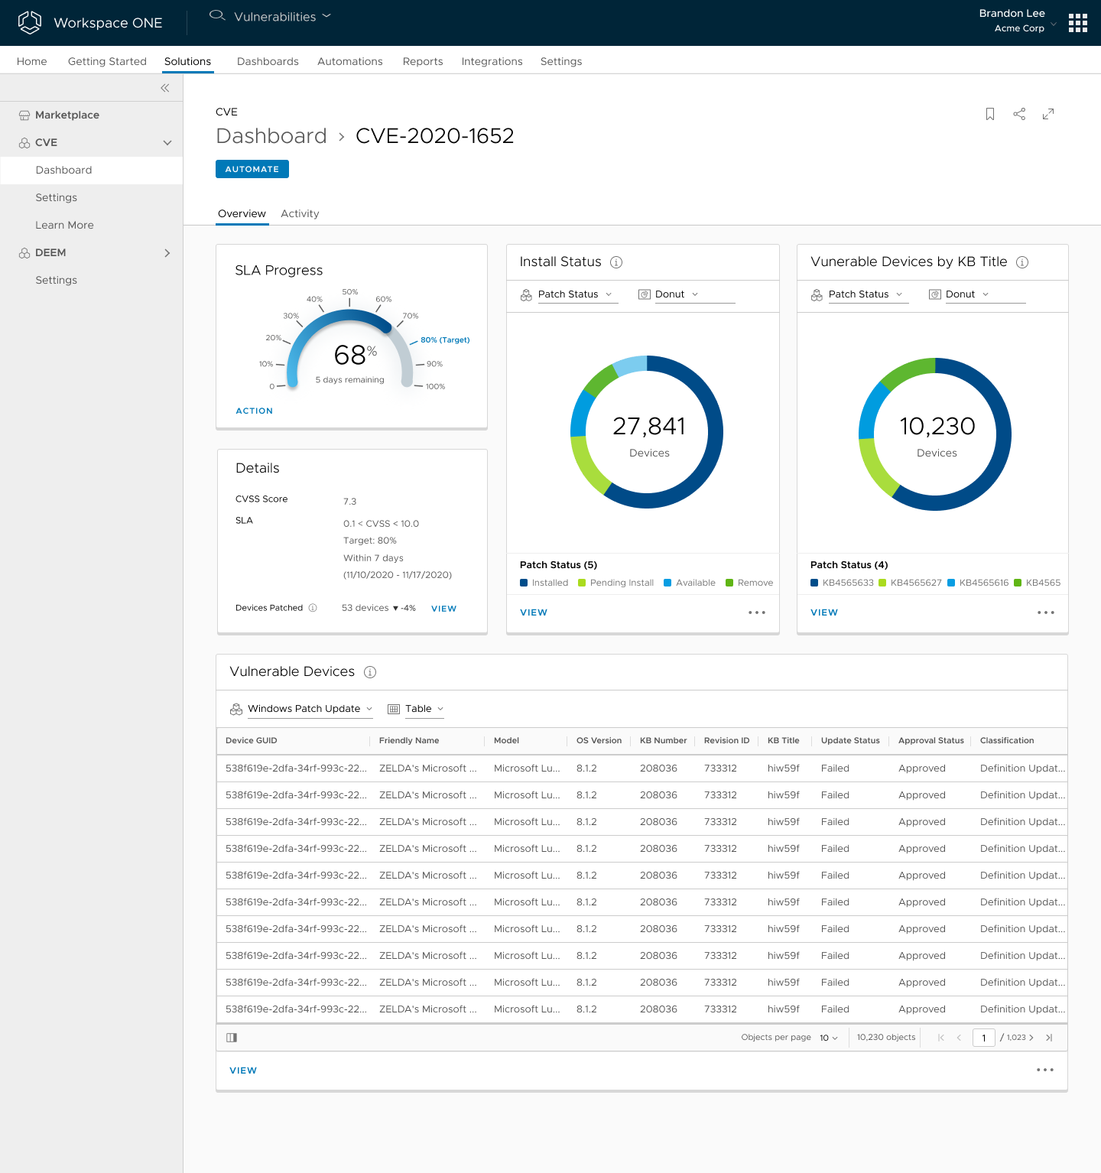Click the search magnifier icon in header
This screenshot has height=1173, width=1101.
tap(217, 15)
